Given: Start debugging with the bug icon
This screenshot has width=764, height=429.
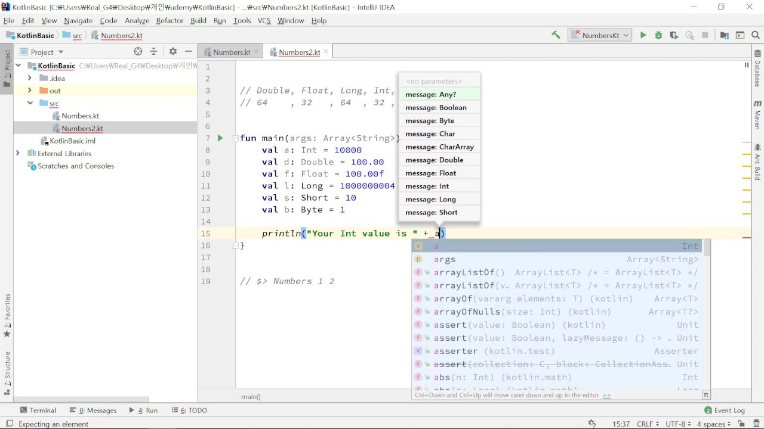Looking at the screenshot, I should tap(658, 35).
